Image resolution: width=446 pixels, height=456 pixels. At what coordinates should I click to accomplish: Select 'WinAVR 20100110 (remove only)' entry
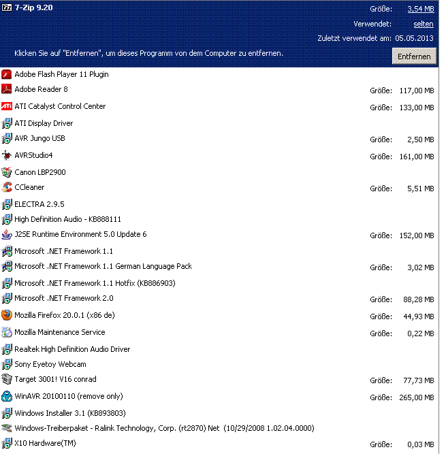click(x=69, y=396)
